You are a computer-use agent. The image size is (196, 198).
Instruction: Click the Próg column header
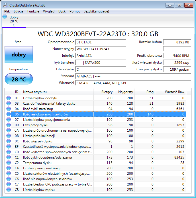[145, 92]
